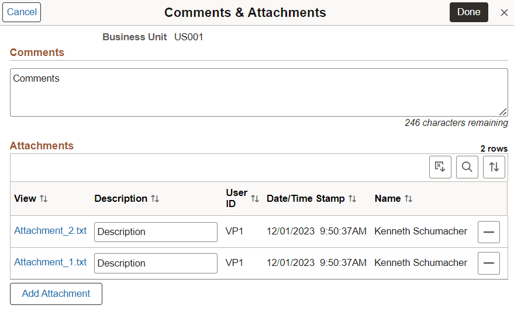Click the Comments box resize handle
The image size is (514, 319).
(x=503, y=112)
